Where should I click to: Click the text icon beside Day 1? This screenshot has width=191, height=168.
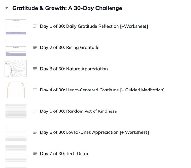[35, 26]
